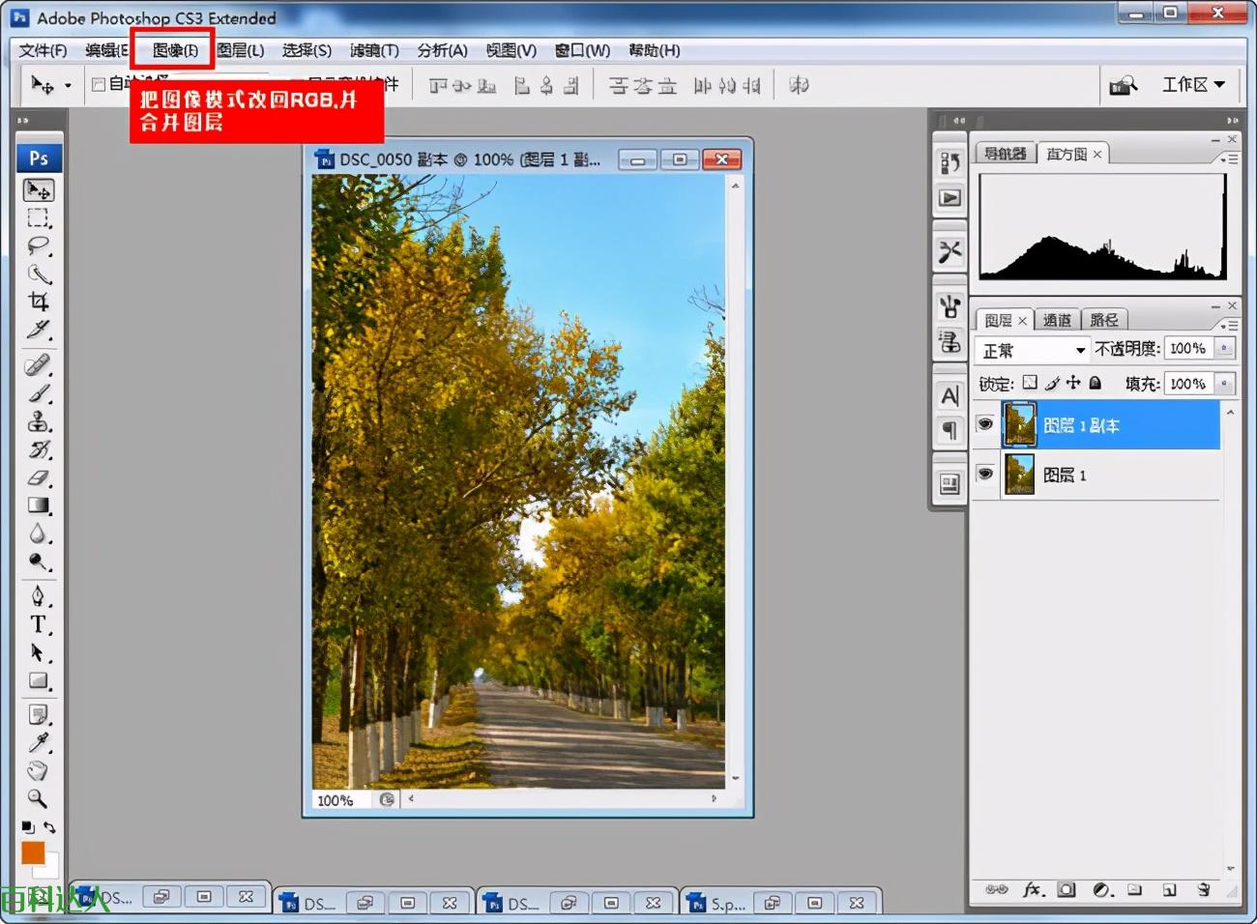Click the orange foreground color swatch
The width and height of the screenshot is (1257, 924).
[33, 852]
